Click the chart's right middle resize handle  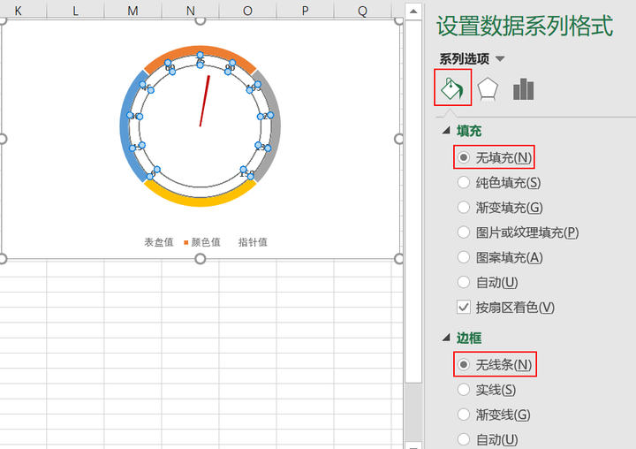tap(399, 139)
